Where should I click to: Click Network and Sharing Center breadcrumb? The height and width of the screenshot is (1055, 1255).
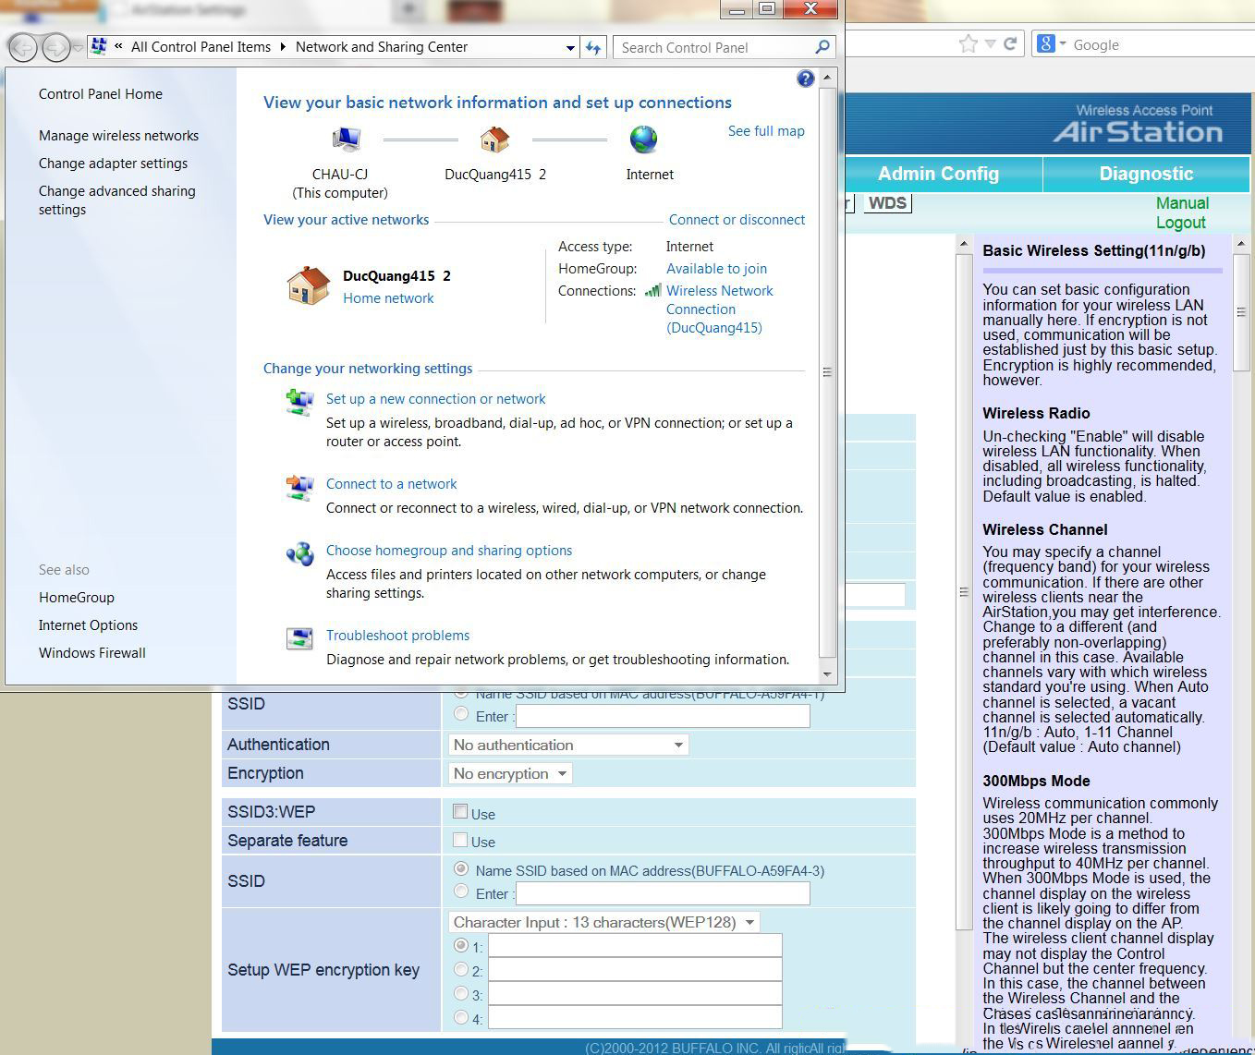click(382, 47)
